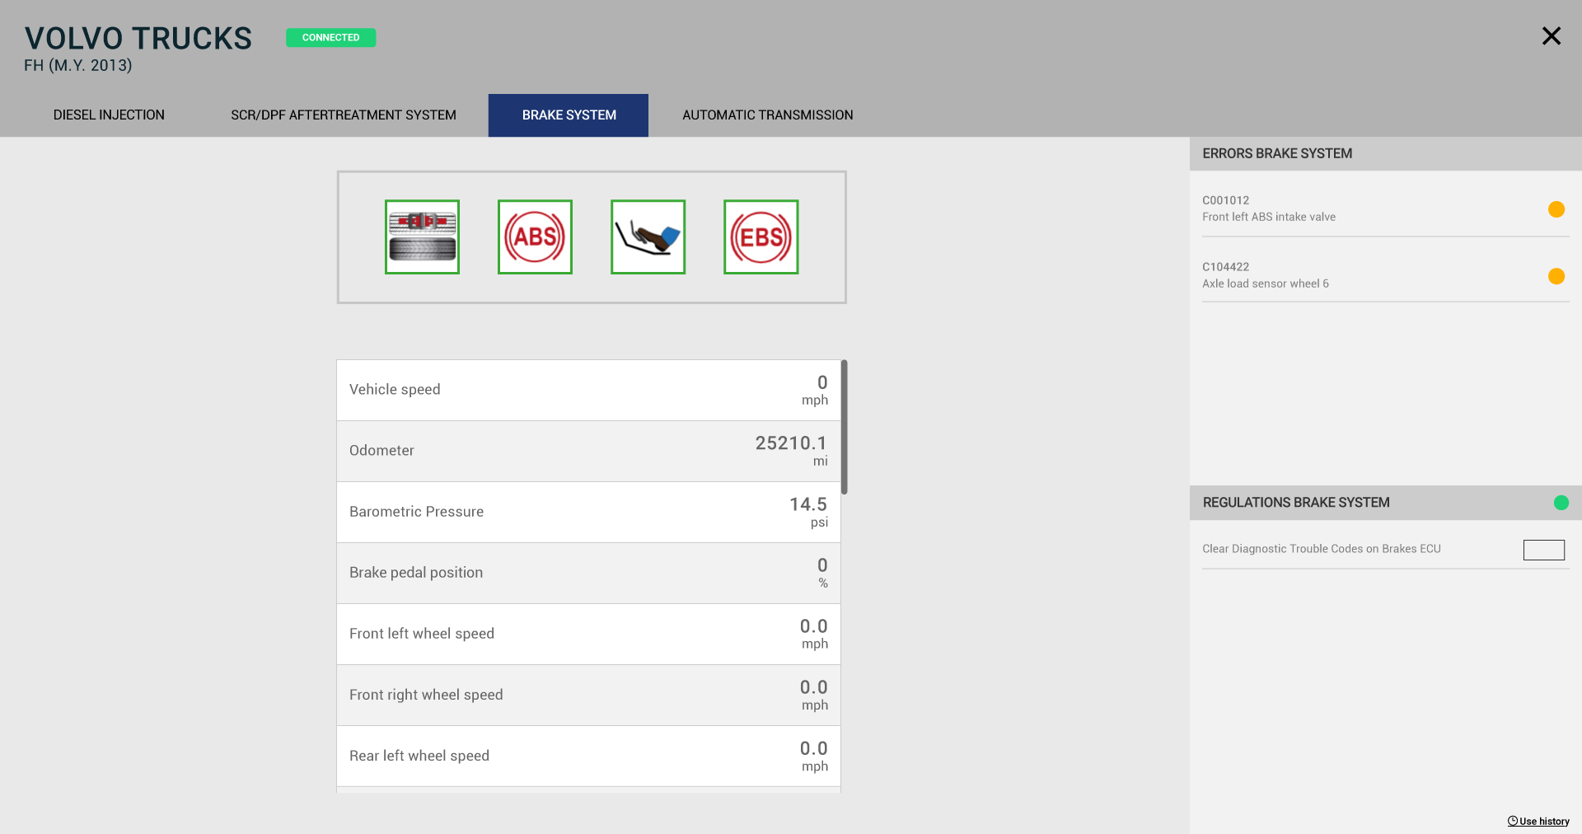Click the FH (M.Y. 2013) model label
This screenshot has height=834, width=1582.
click(x=78, y=65)
